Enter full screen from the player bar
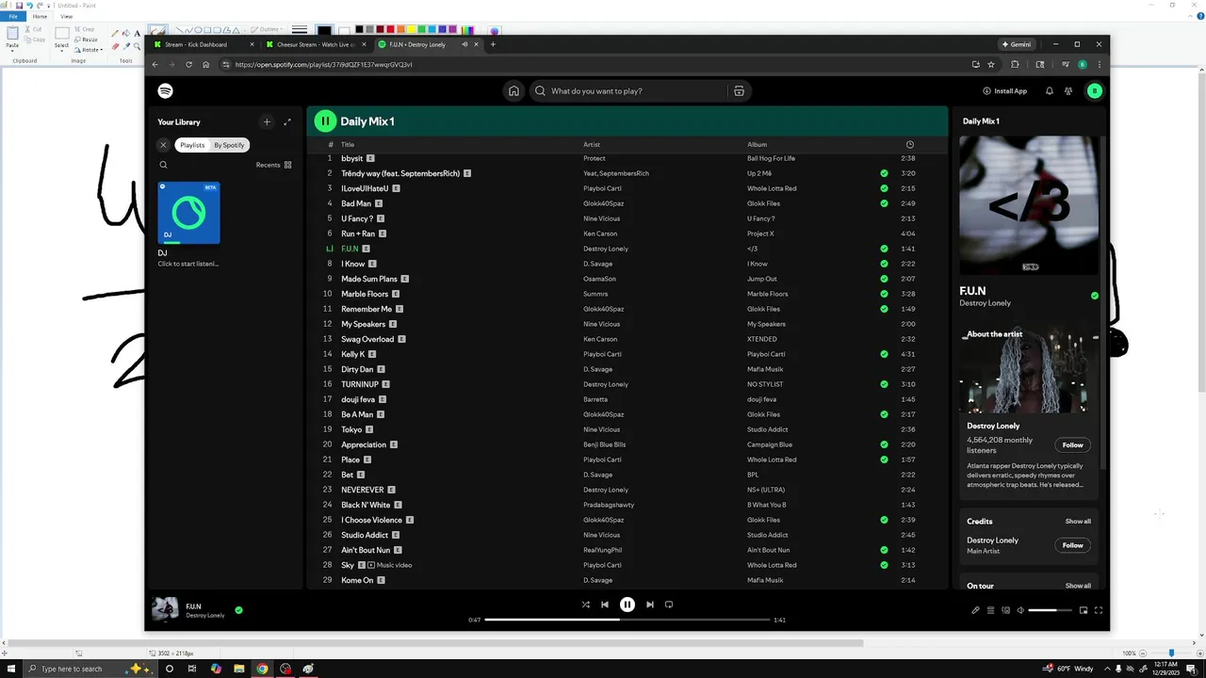This screenshot has width=1206, height=678. click(1099, 610)
